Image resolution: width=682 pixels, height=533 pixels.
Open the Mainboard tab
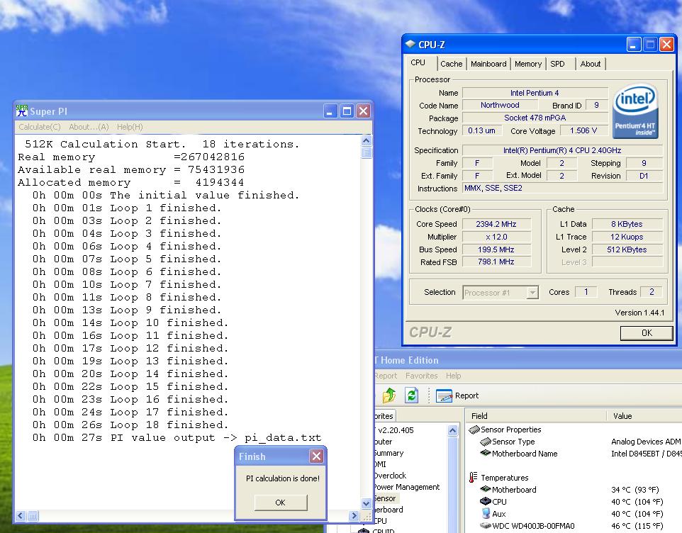(488, 64)
